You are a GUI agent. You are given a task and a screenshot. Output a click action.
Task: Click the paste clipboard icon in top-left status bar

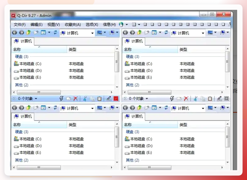tap(99, 99)
